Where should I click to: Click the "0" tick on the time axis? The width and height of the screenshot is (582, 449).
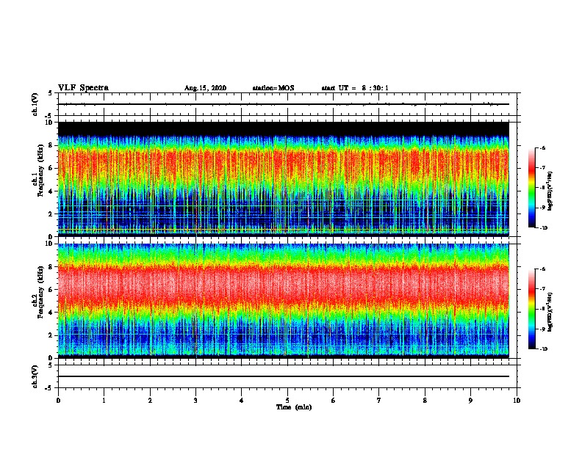[58, 401]
